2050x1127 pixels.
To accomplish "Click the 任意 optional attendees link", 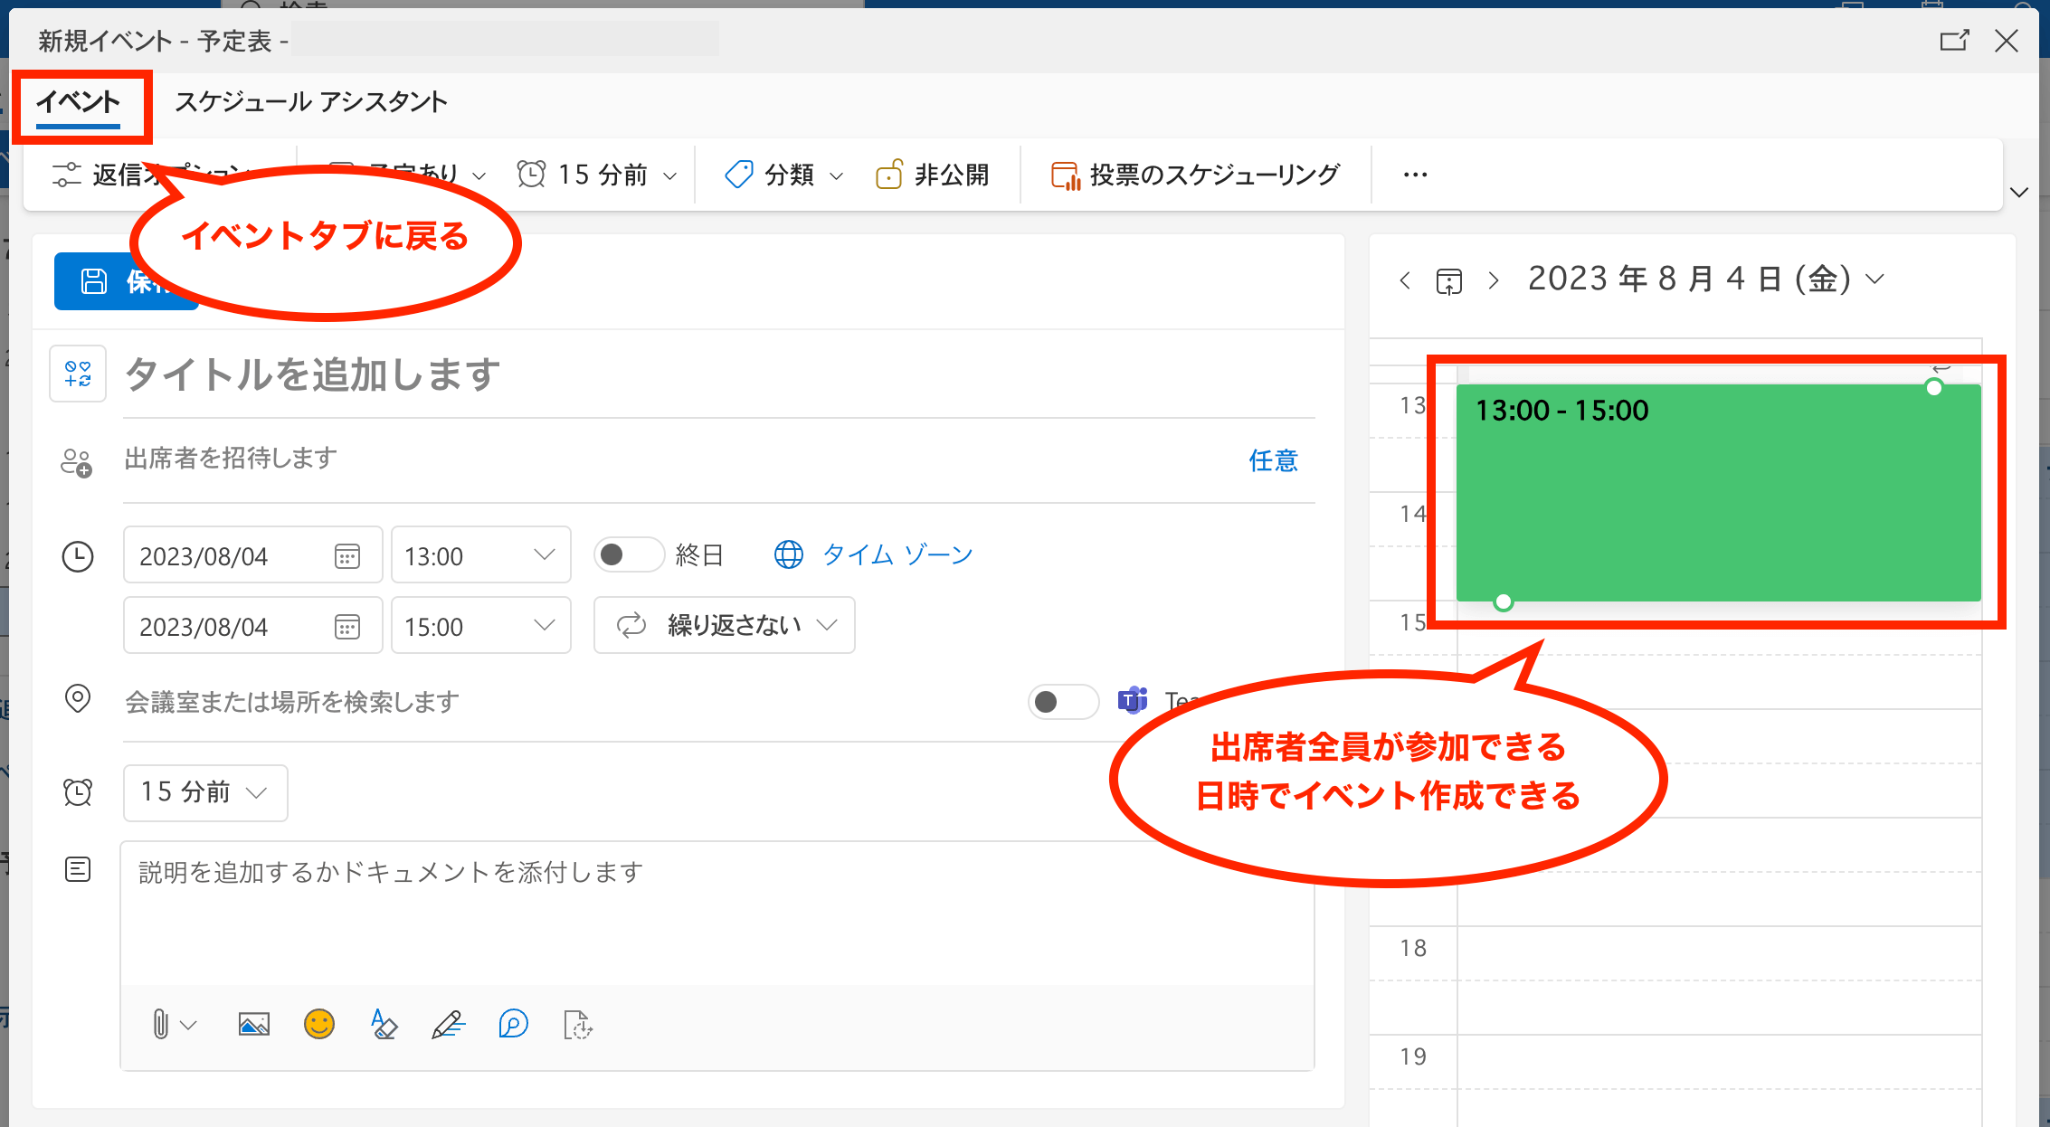I will coord(1272,460).
